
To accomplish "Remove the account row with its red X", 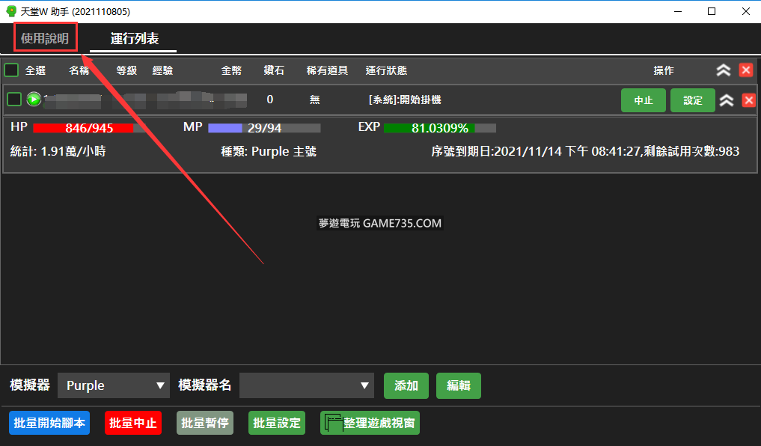I will [749, 100].
